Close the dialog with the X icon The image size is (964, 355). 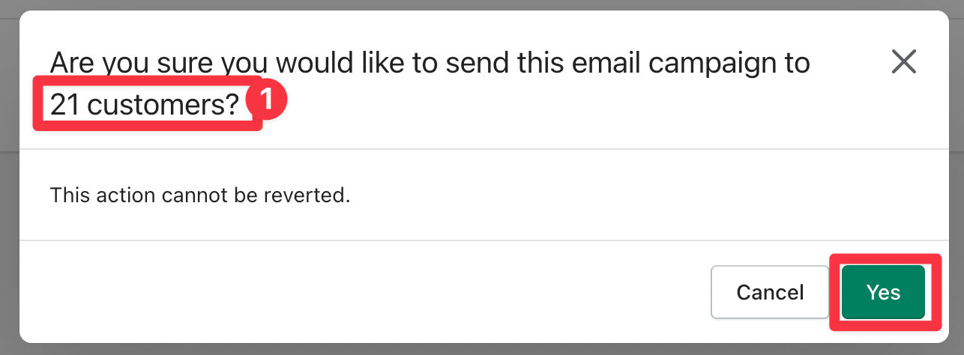coord(904,62)
